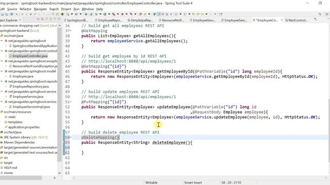330x185 pixels.
Task: Click Project Explorer scroll down arrow
Action: point(60,173)
